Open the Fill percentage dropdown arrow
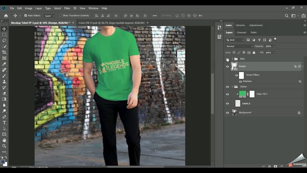This screenshot has height=173, width=307. (x=274, y=52)
